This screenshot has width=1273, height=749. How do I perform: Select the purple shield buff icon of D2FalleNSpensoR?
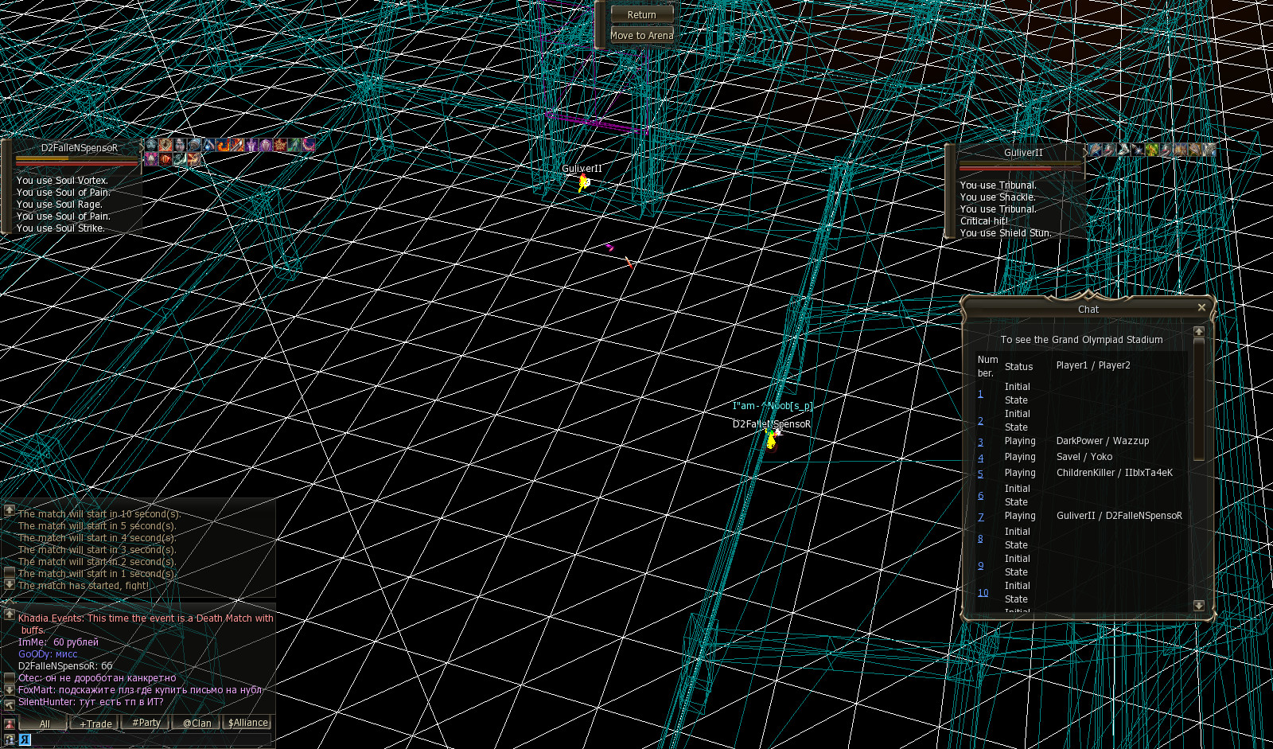266,145
